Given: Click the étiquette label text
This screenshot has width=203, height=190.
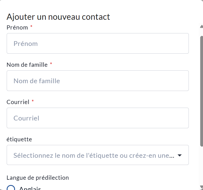Looking at the screenshot, I should 19,139.
